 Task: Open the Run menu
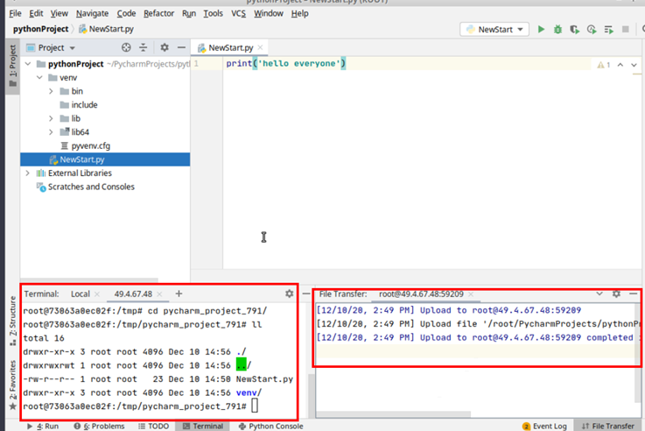tap(189, 13)
